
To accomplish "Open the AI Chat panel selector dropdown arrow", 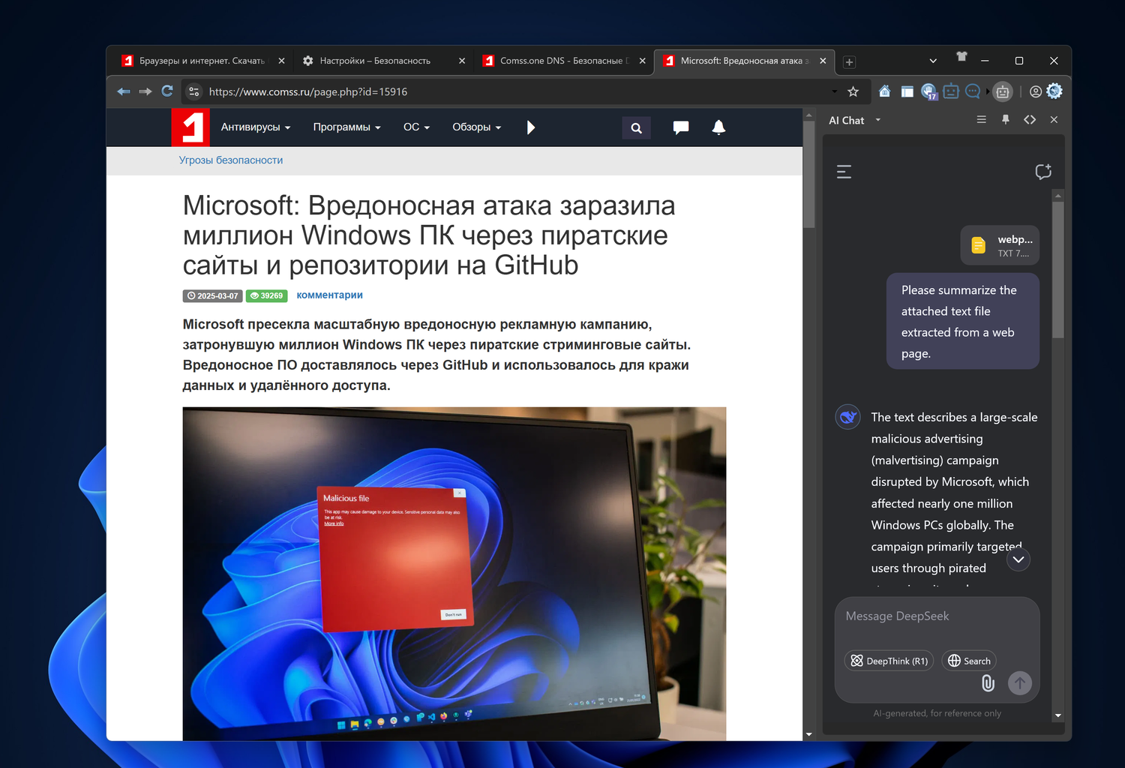I will click(878, 120).
